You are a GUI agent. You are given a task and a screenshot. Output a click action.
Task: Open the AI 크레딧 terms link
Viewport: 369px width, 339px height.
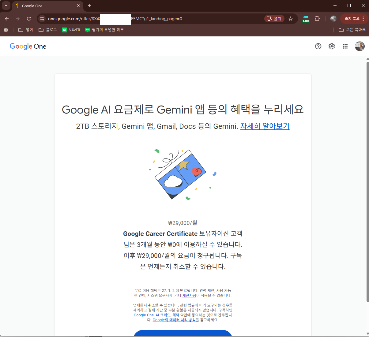163,315
